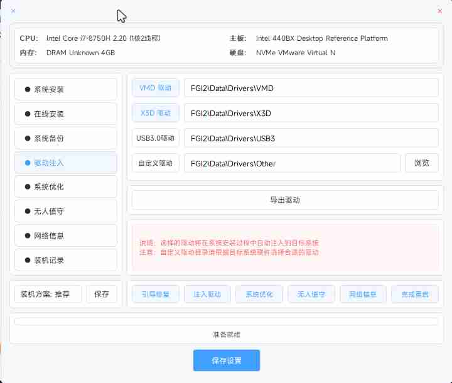The image size is (452, 383).
Task: Click the progress bar above 准备就绪
Action: [226, 321]
